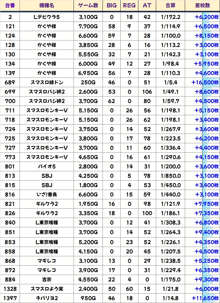The image size is (220, 303).
Task: Click the 1/207.5 combined rate cell
Action: tap(170, 251)
